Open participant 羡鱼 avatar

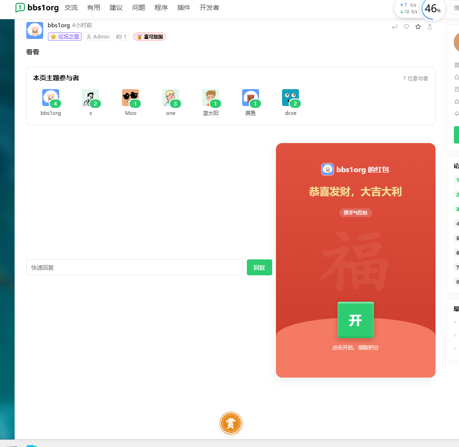pyautogui.click(x=251, y=98)
